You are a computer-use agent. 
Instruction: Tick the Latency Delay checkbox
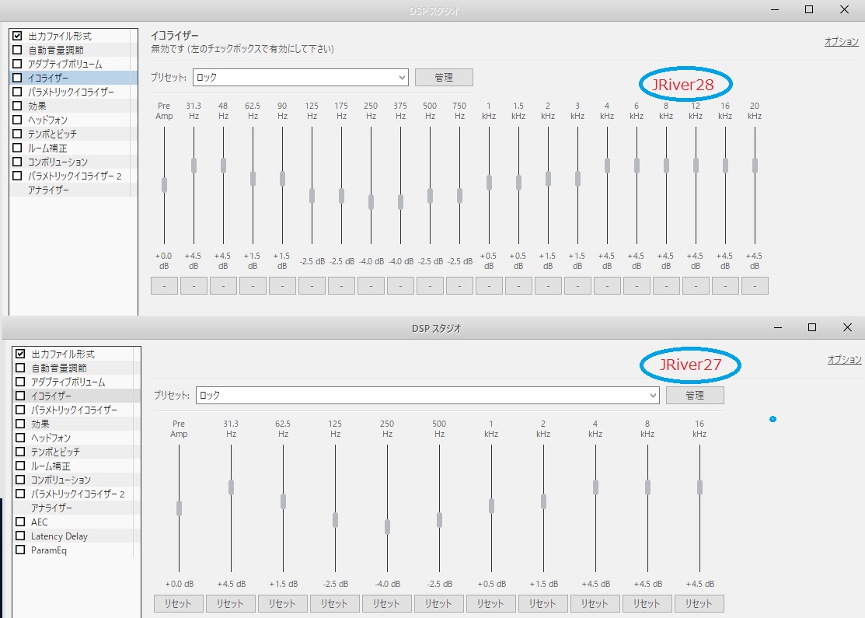click(x=20, y=536)
